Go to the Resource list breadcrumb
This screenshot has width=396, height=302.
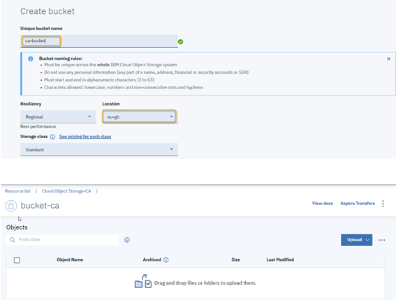click(x=17, y=191)
